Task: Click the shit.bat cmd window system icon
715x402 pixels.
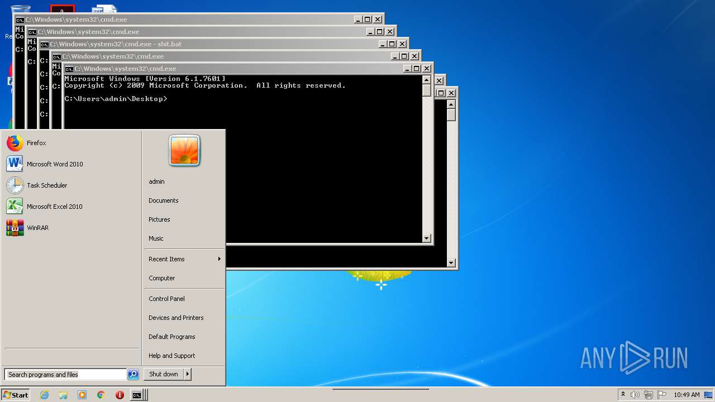Action: point(44,44)
